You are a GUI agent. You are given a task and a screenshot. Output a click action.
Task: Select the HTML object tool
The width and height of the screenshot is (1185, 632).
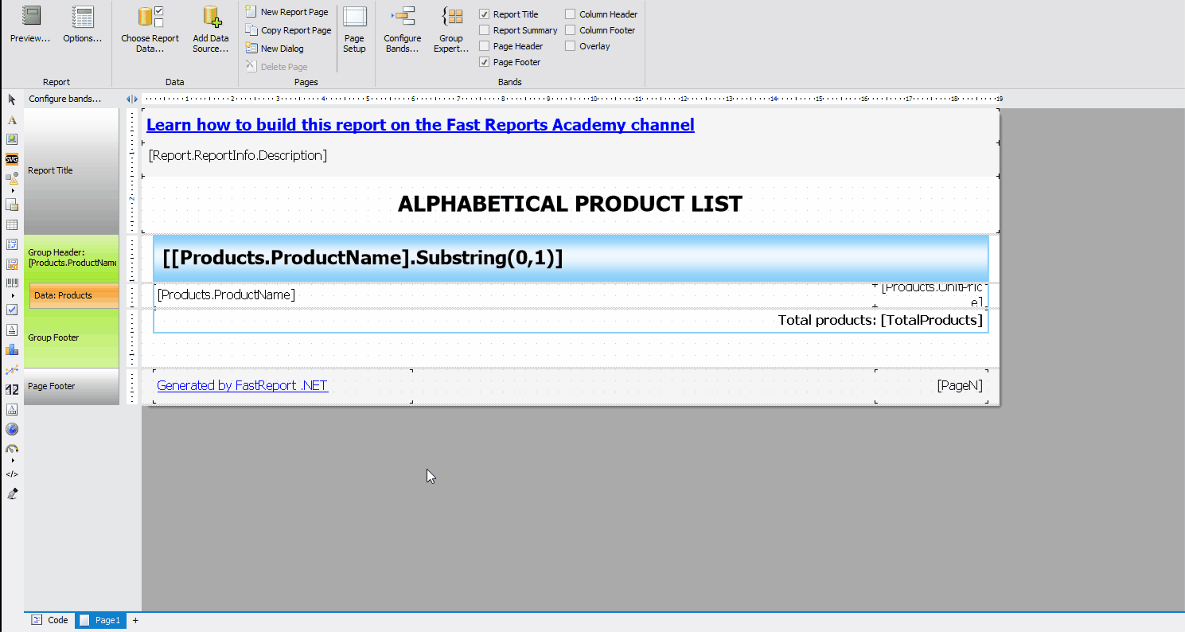click(12, 474)
